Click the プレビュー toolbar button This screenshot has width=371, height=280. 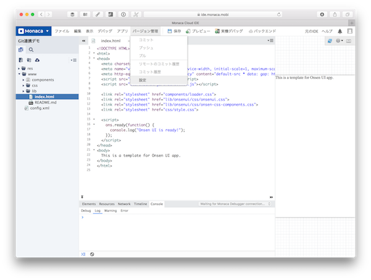click(x=198, y=31)
